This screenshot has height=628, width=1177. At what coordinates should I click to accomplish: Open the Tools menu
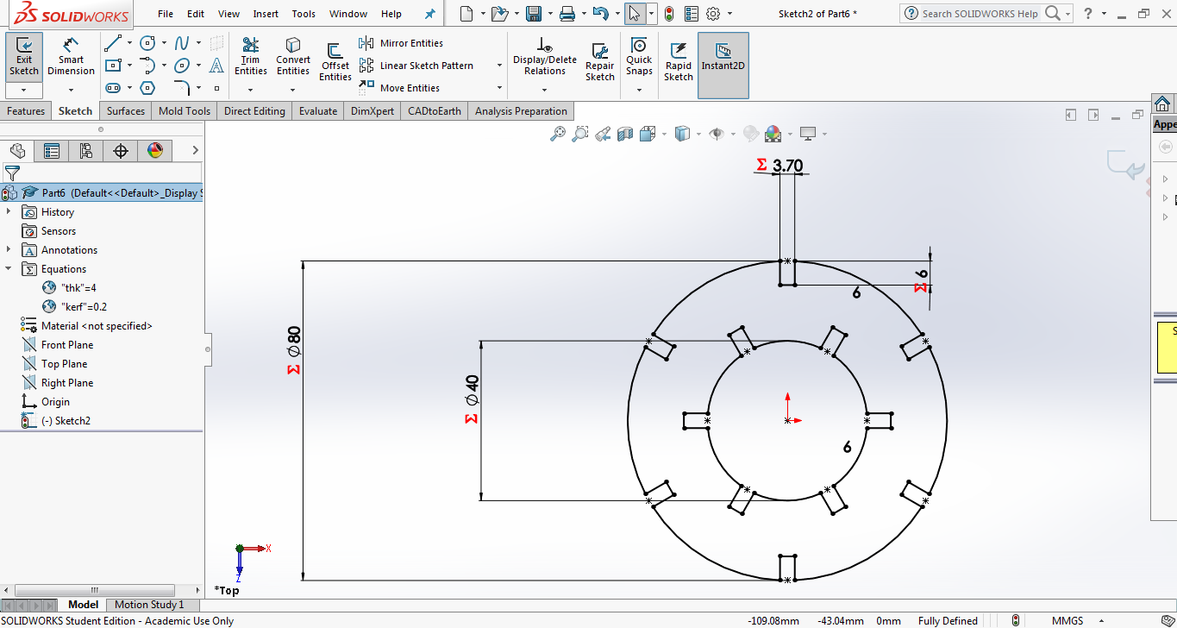pyautogui.click(x=304, y=14)
